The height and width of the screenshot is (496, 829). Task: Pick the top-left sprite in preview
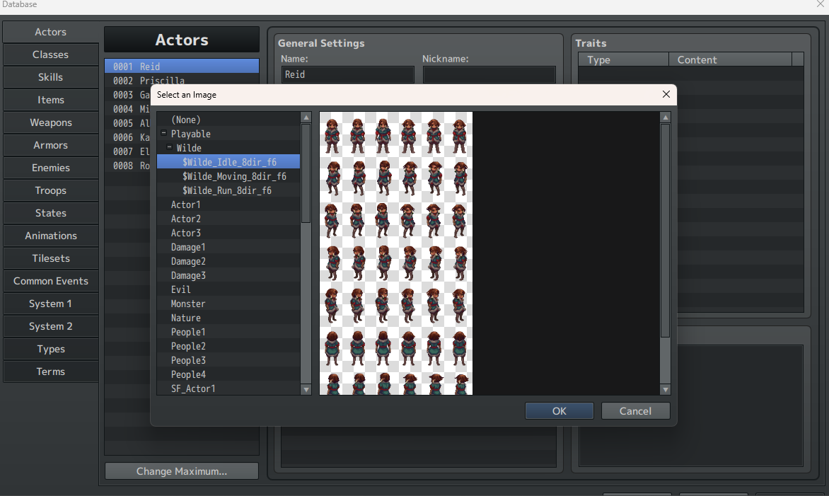coord(332,135)
